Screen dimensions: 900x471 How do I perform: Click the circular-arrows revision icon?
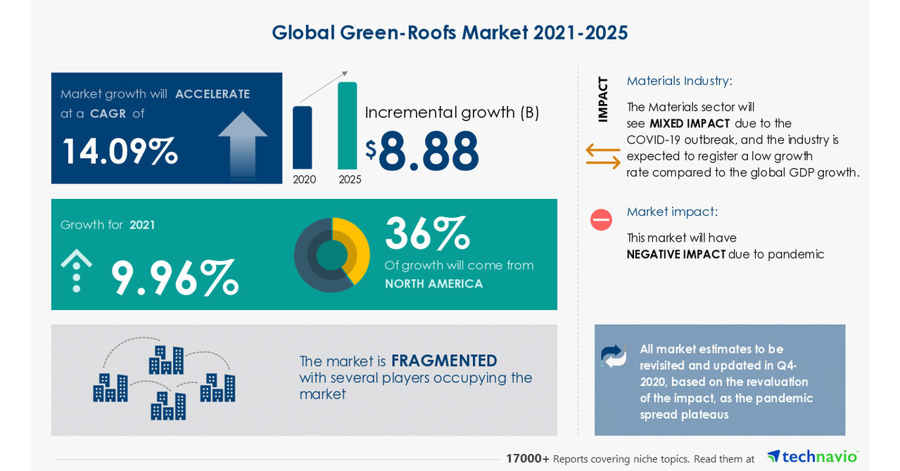(612, 356)
